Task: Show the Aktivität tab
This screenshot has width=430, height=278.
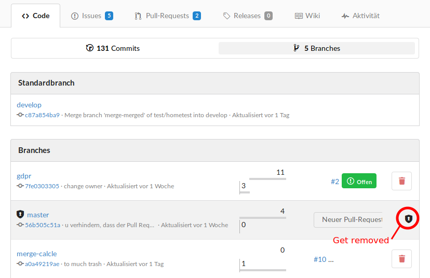Action: tap(360, 16)
